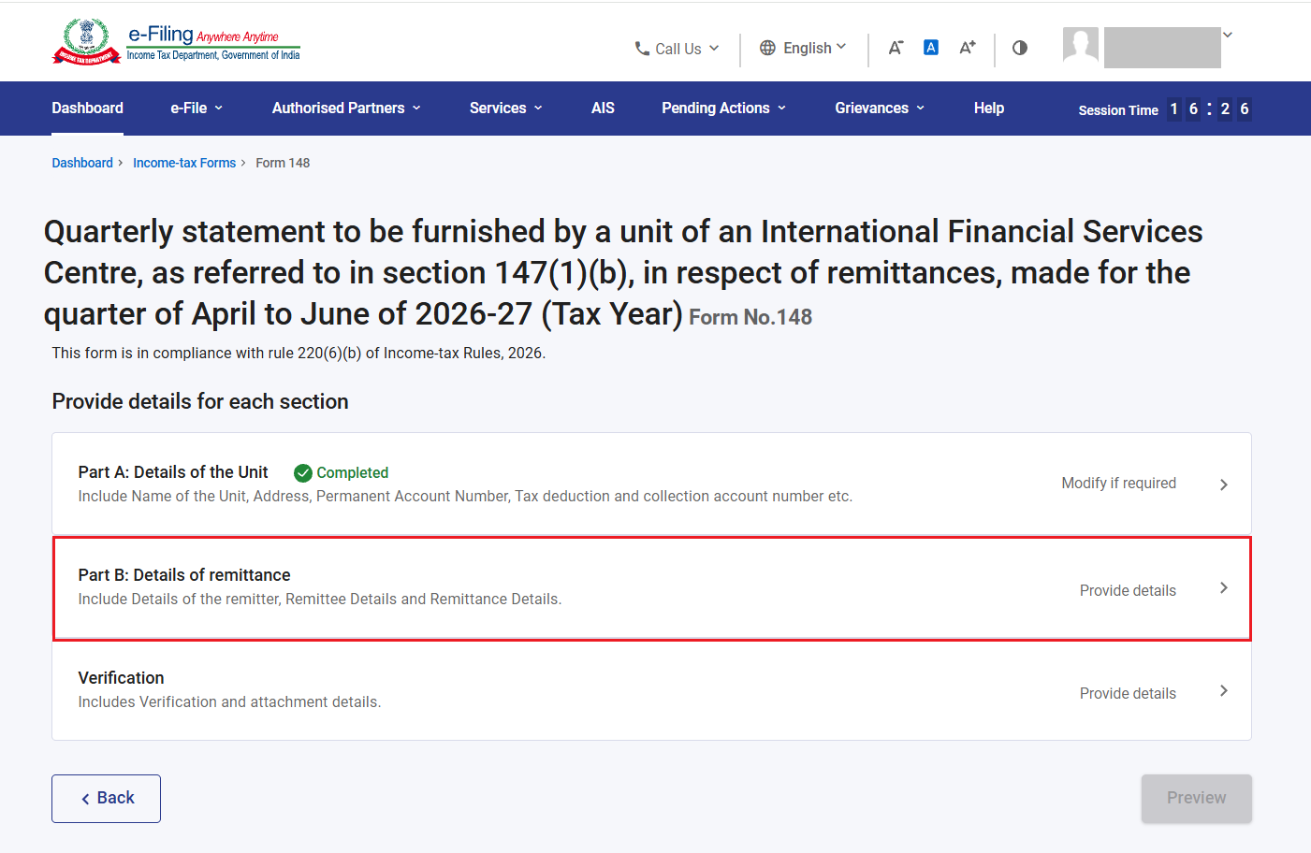Screen dimensions: 1311x853
Task: Expand the Pending Actions menu
Action: click(723, 108)
